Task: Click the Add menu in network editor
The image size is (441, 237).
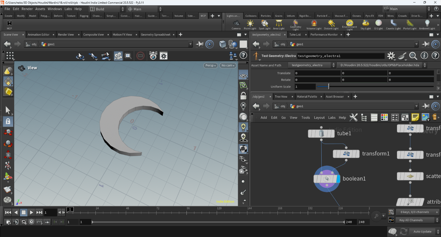Action: tap(264, 118)
